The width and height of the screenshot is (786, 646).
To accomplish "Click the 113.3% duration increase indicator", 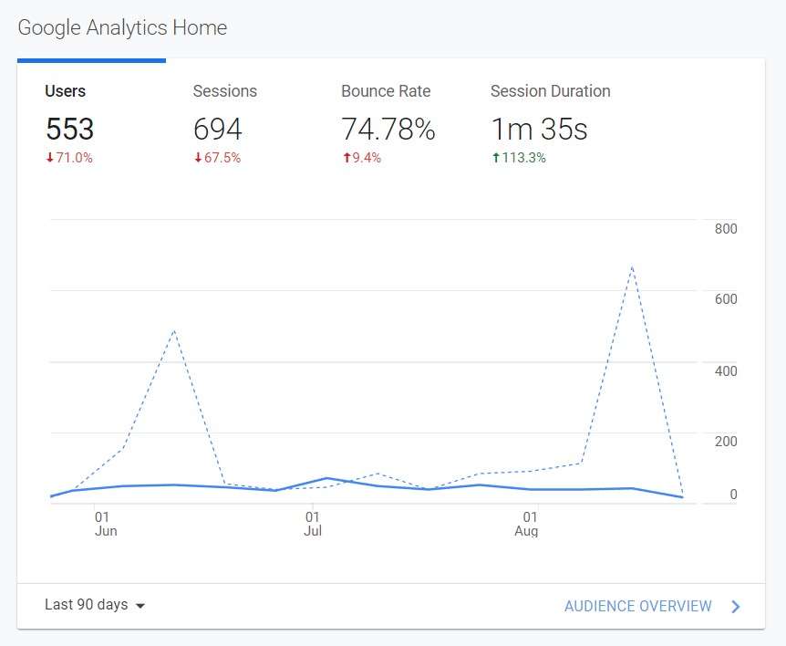I will click(518, 158).
